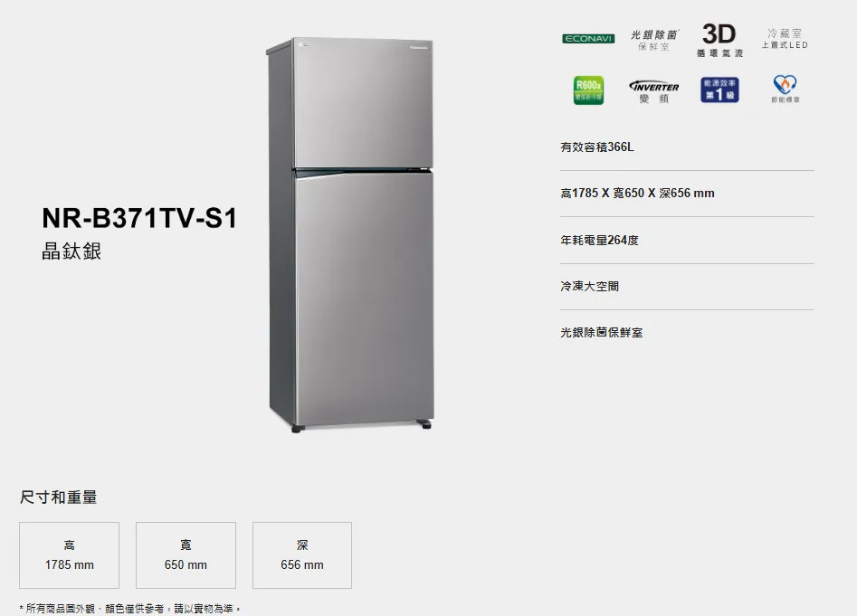The width and height of the screenshot is (857, 616).
Task: Select the 晶鈦銀 color label
Action: (71, 251)
